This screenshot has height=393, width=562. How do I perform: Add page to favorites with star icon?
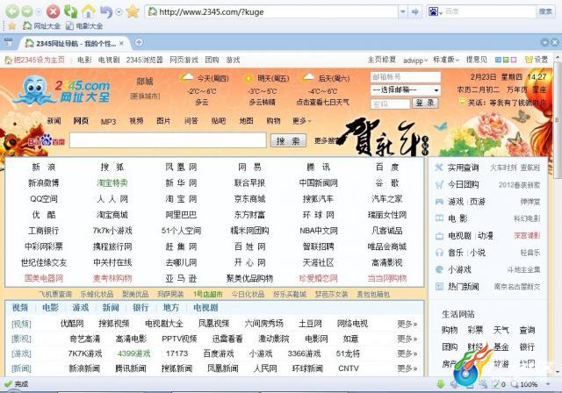133,11
